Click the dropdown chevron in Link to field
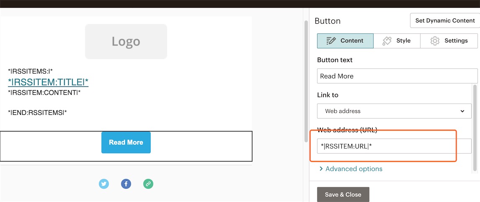This screenshot has height=202, width=480. click(462, 111)
